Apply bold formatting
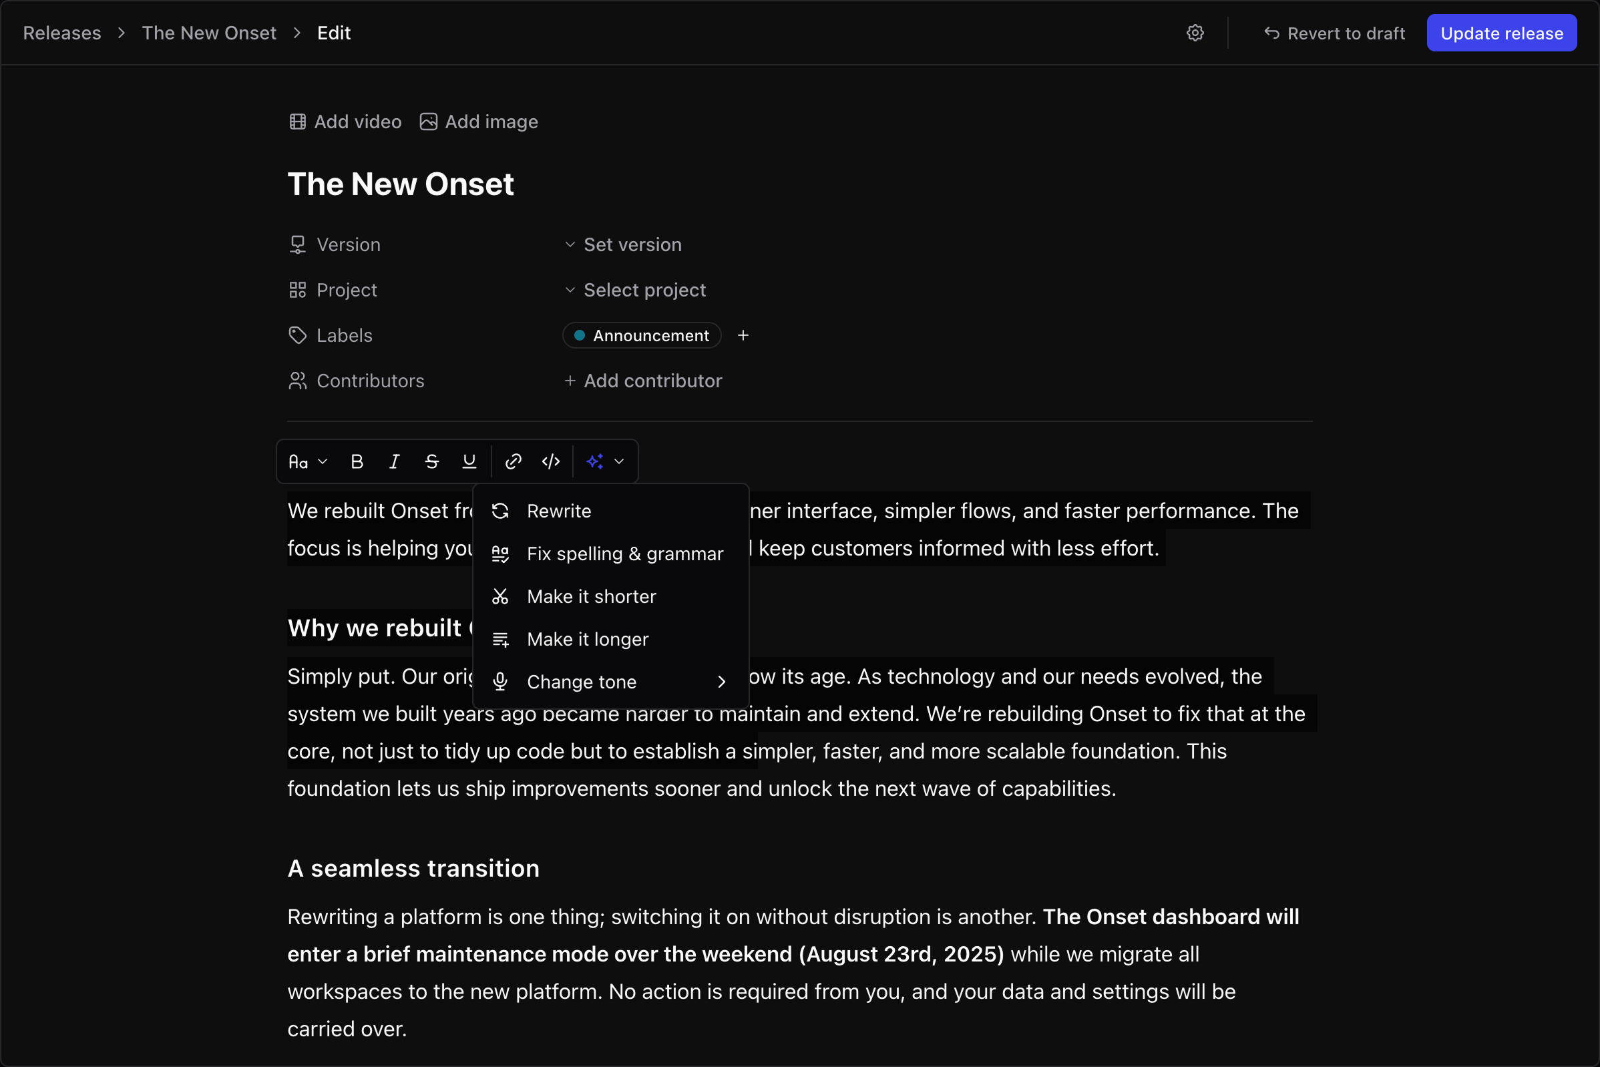Image resolution: width=1600 pixels, height=1067 pixels. click(357, 461)
